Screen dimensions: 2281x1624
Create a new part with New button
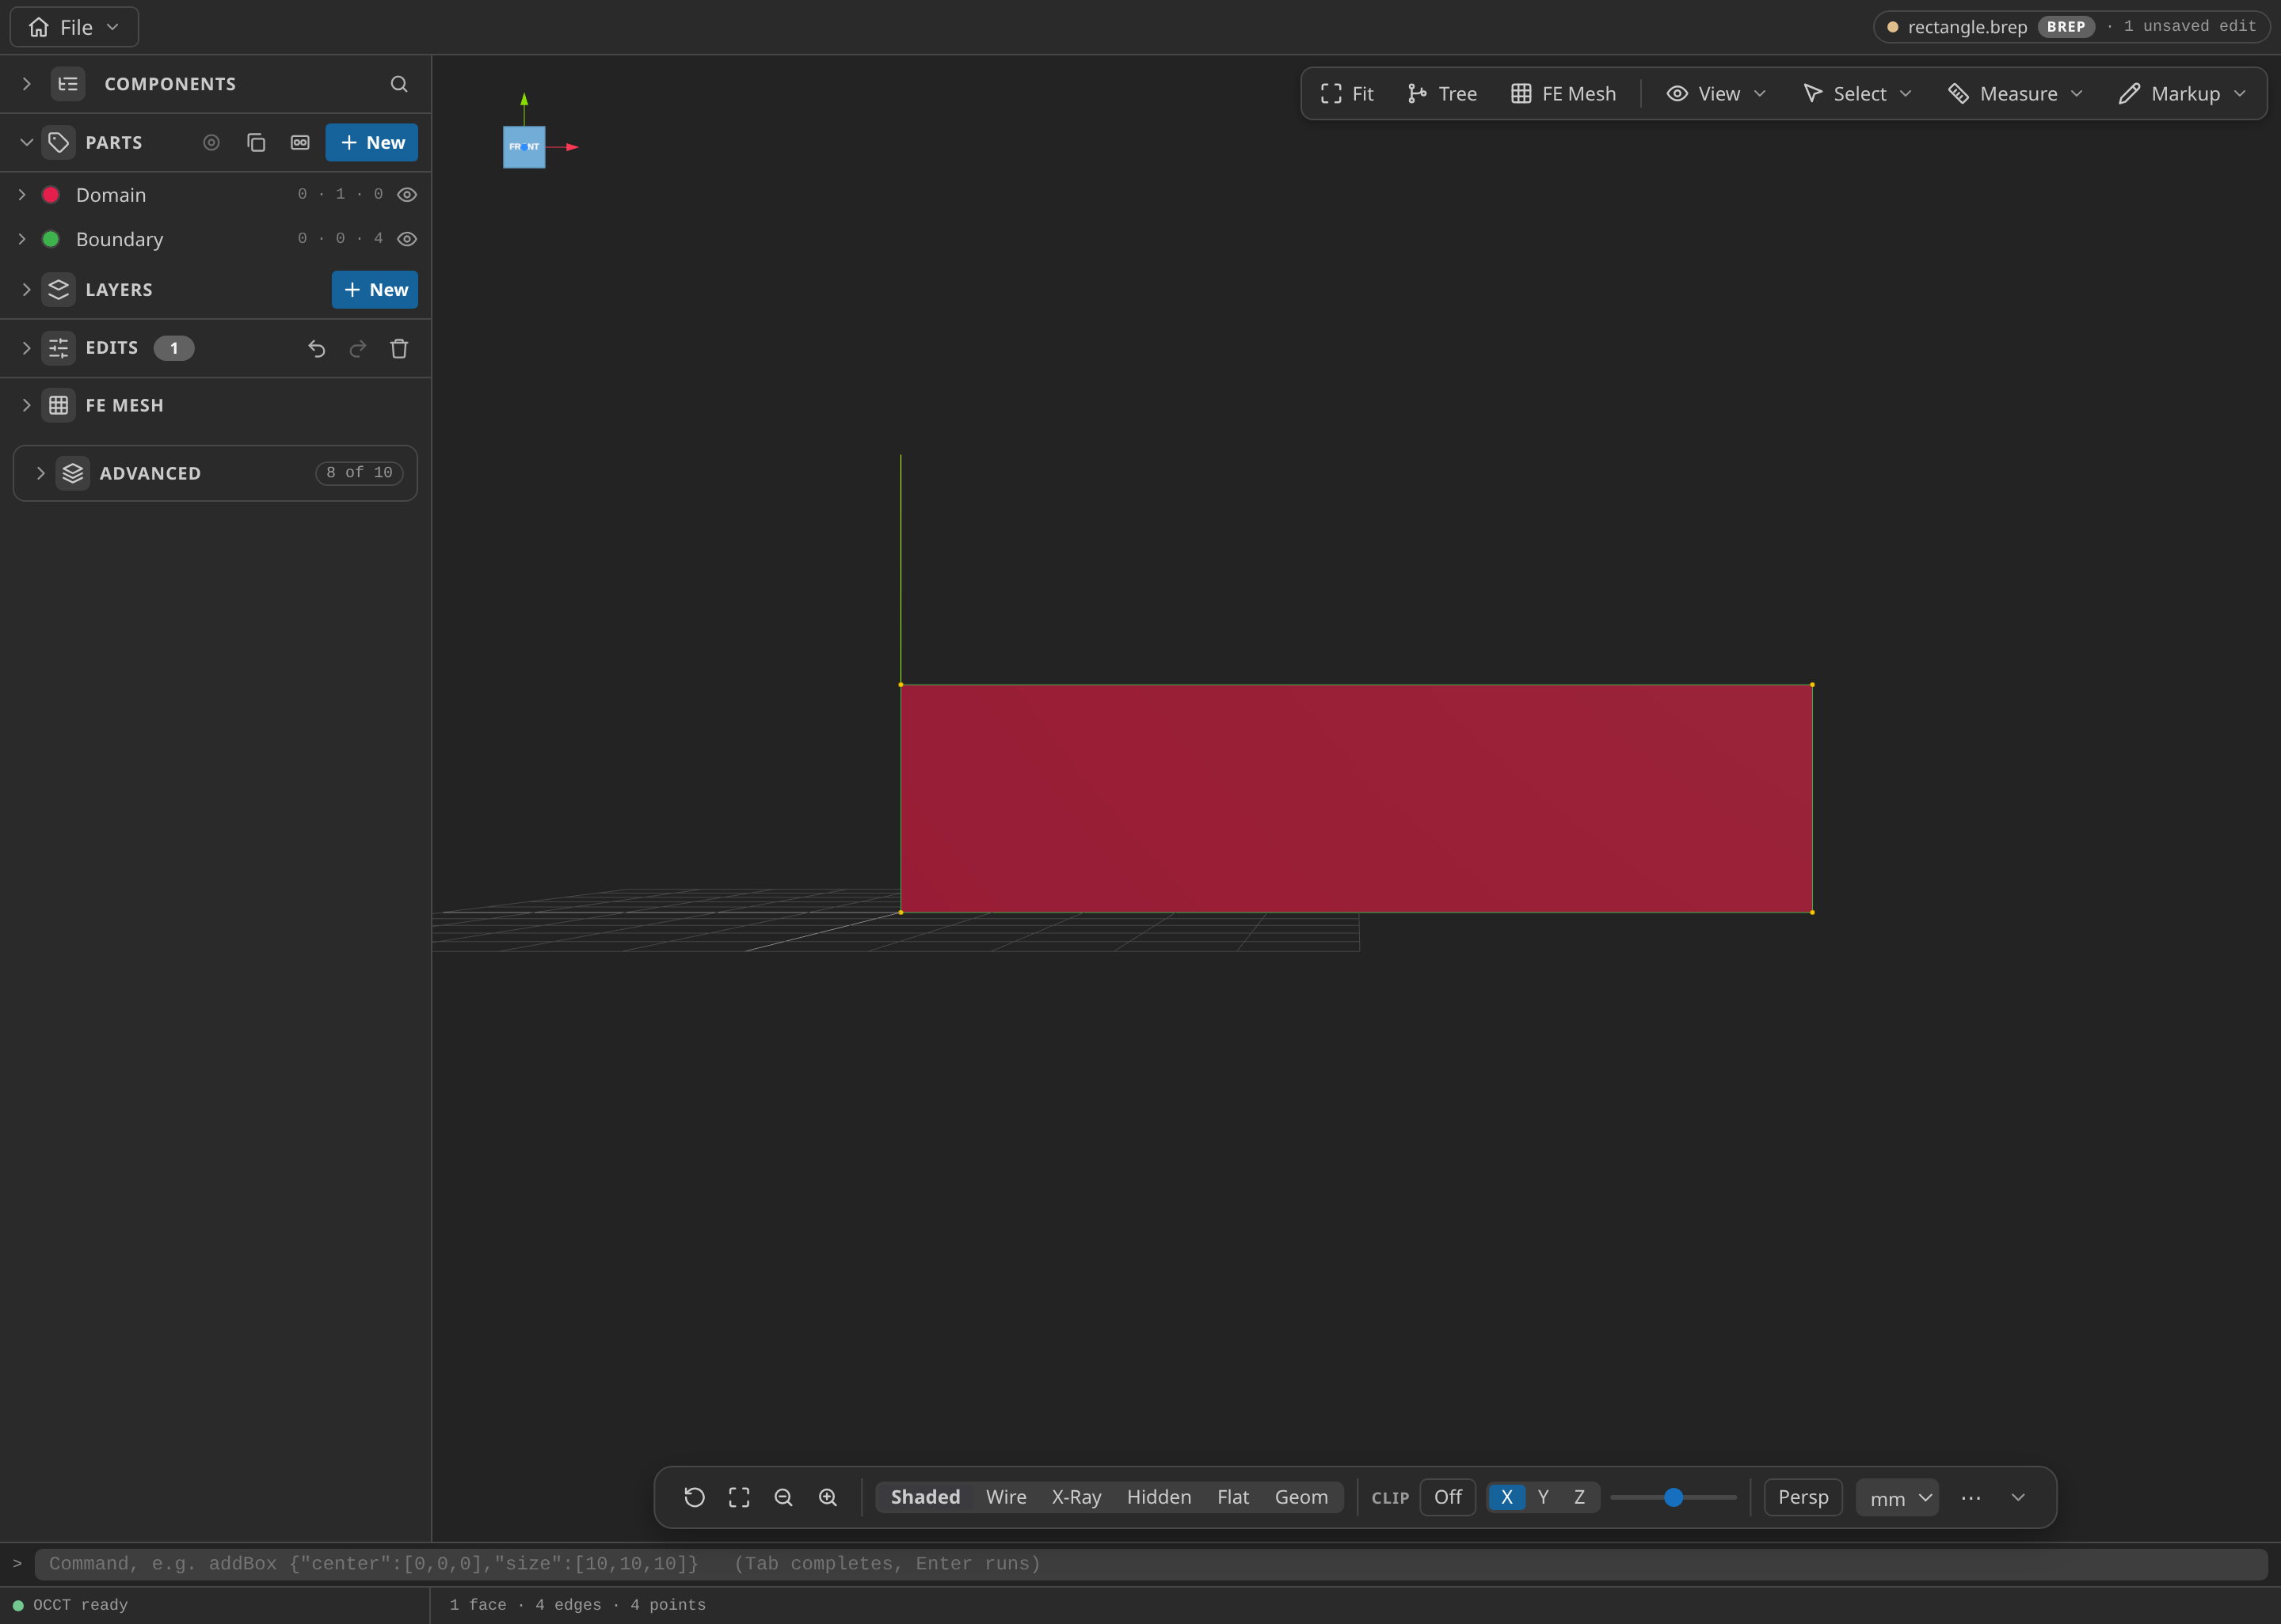tap(371, 142)
